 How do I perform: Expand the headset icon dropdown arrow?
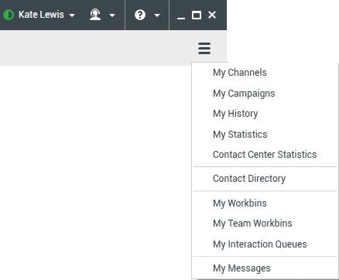point(112,15)
